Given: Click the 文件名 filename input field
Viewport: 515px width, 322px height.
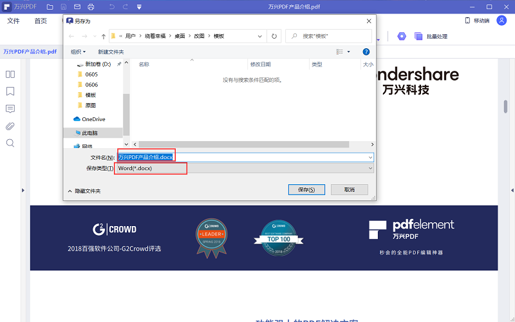Looking at the screenshot, I should coord(245,157).
